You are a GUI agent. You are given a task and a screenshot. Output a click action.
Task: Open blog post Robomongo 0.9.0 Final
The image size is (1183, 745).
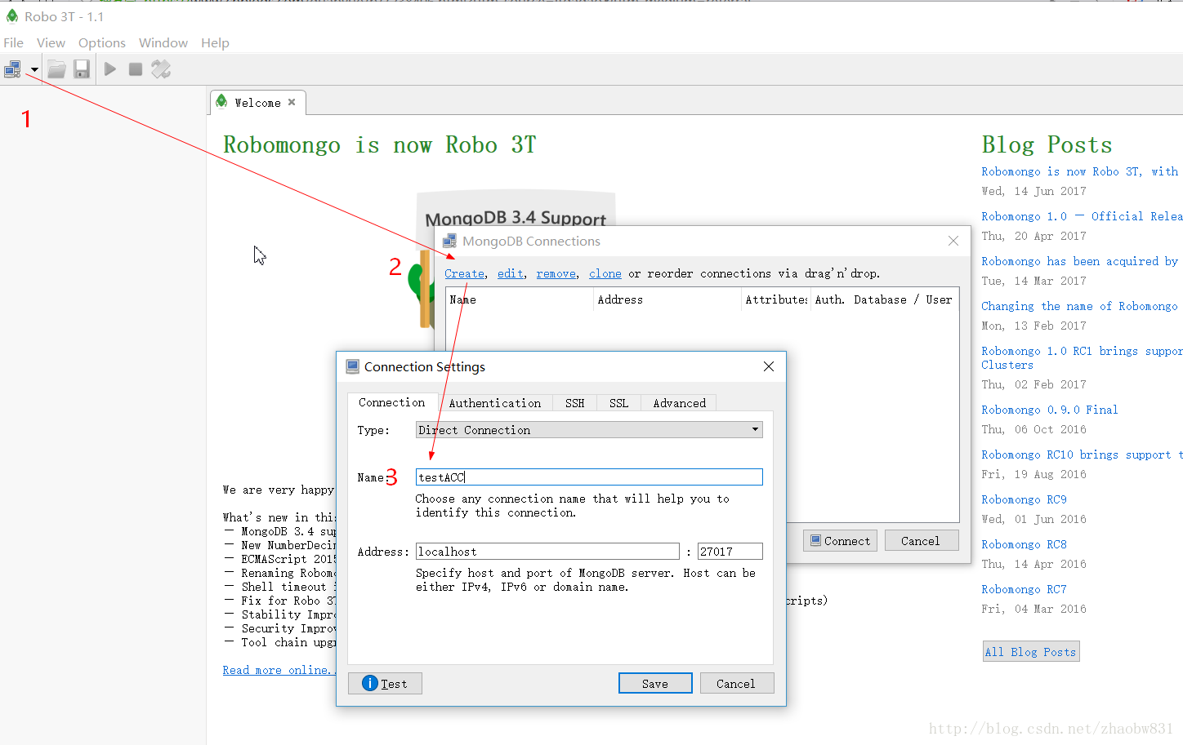tap(1050, 410)
